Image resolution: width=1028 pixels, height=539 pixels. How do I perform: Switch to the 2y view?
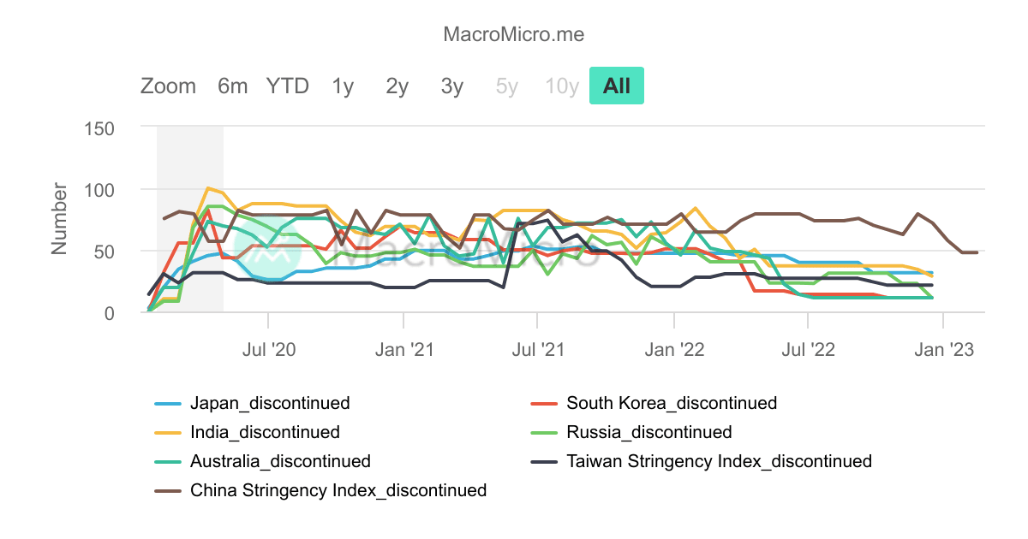[395, 86]
